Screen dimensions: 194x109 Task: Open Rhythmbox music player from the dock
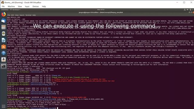tap(3, 34)
